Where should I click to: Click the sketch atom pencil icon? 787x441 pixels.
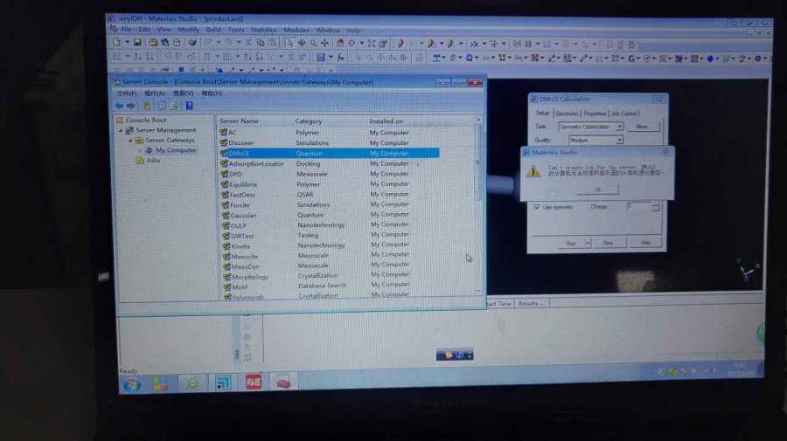pyautogui.click(x=400, y=44)
